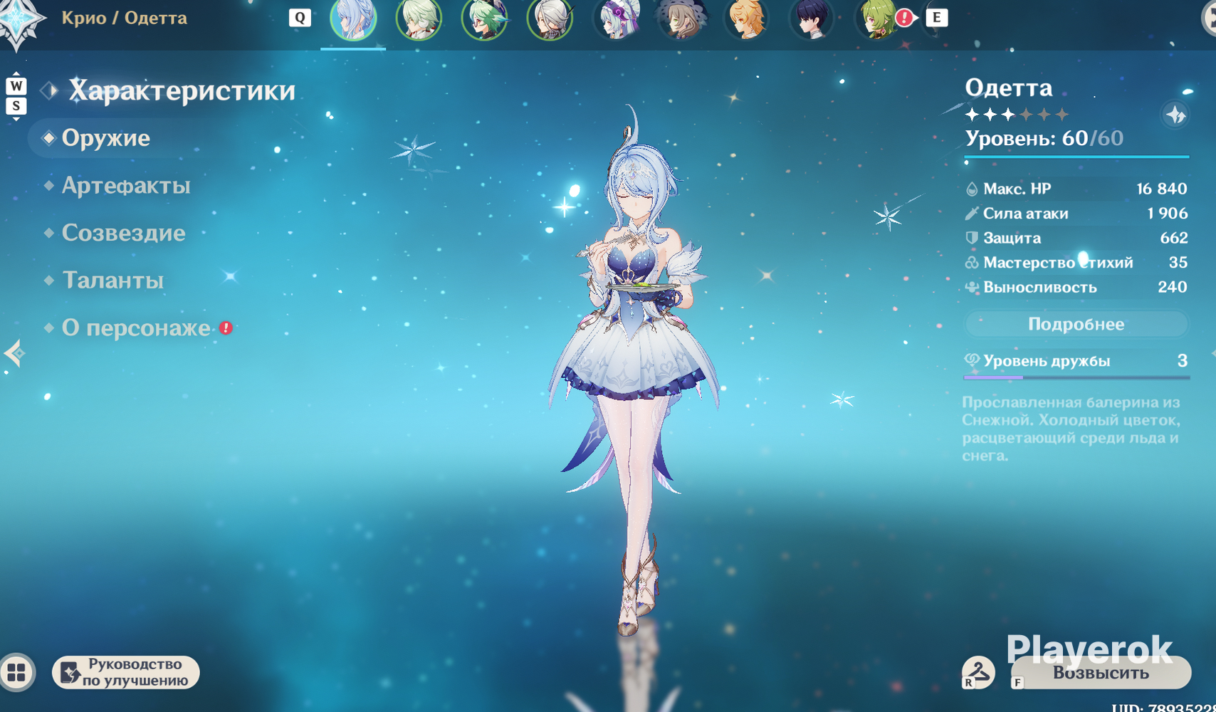1216x712 pixels.
Task: Select the HP value 16 840
Action: tap(1162, 189)
